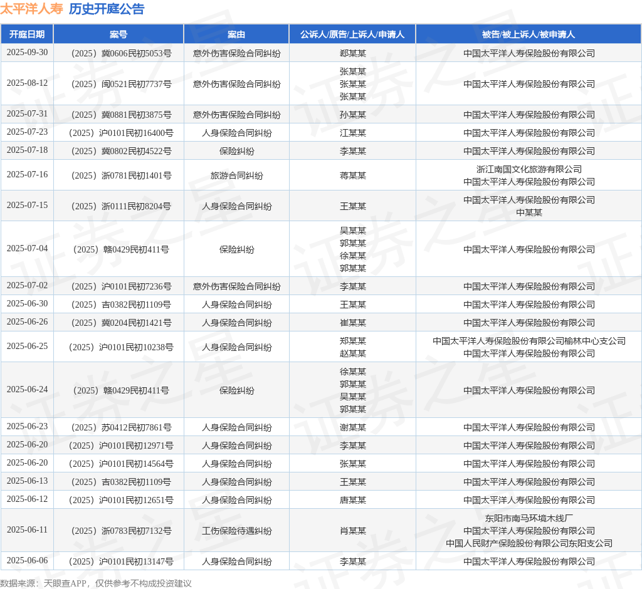Select date cell 2025-07-04
The height and width of the screenshot is (589, 642).
point(27,249)
